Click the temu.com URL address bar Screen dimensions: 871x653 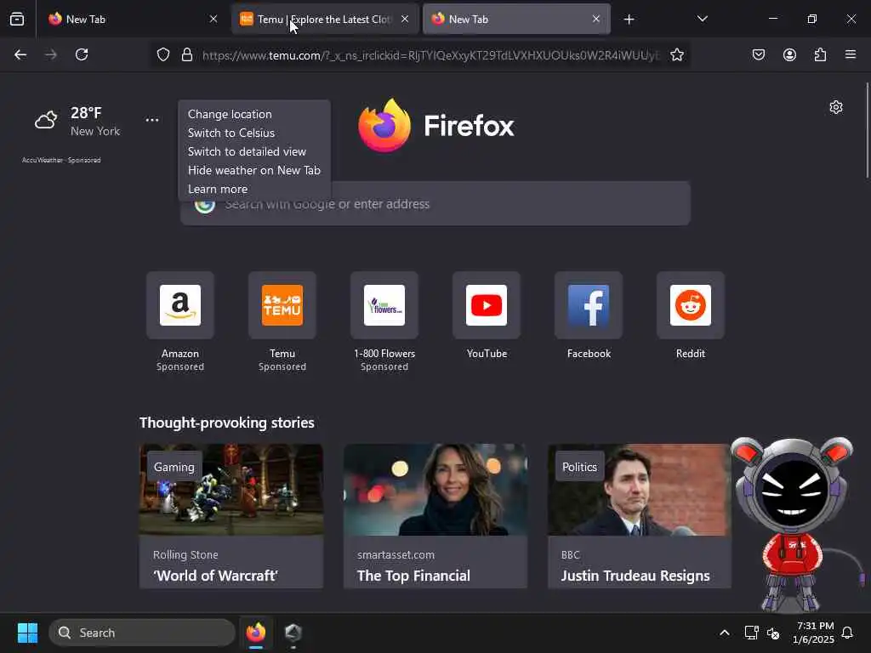click(x=430, y=55)
